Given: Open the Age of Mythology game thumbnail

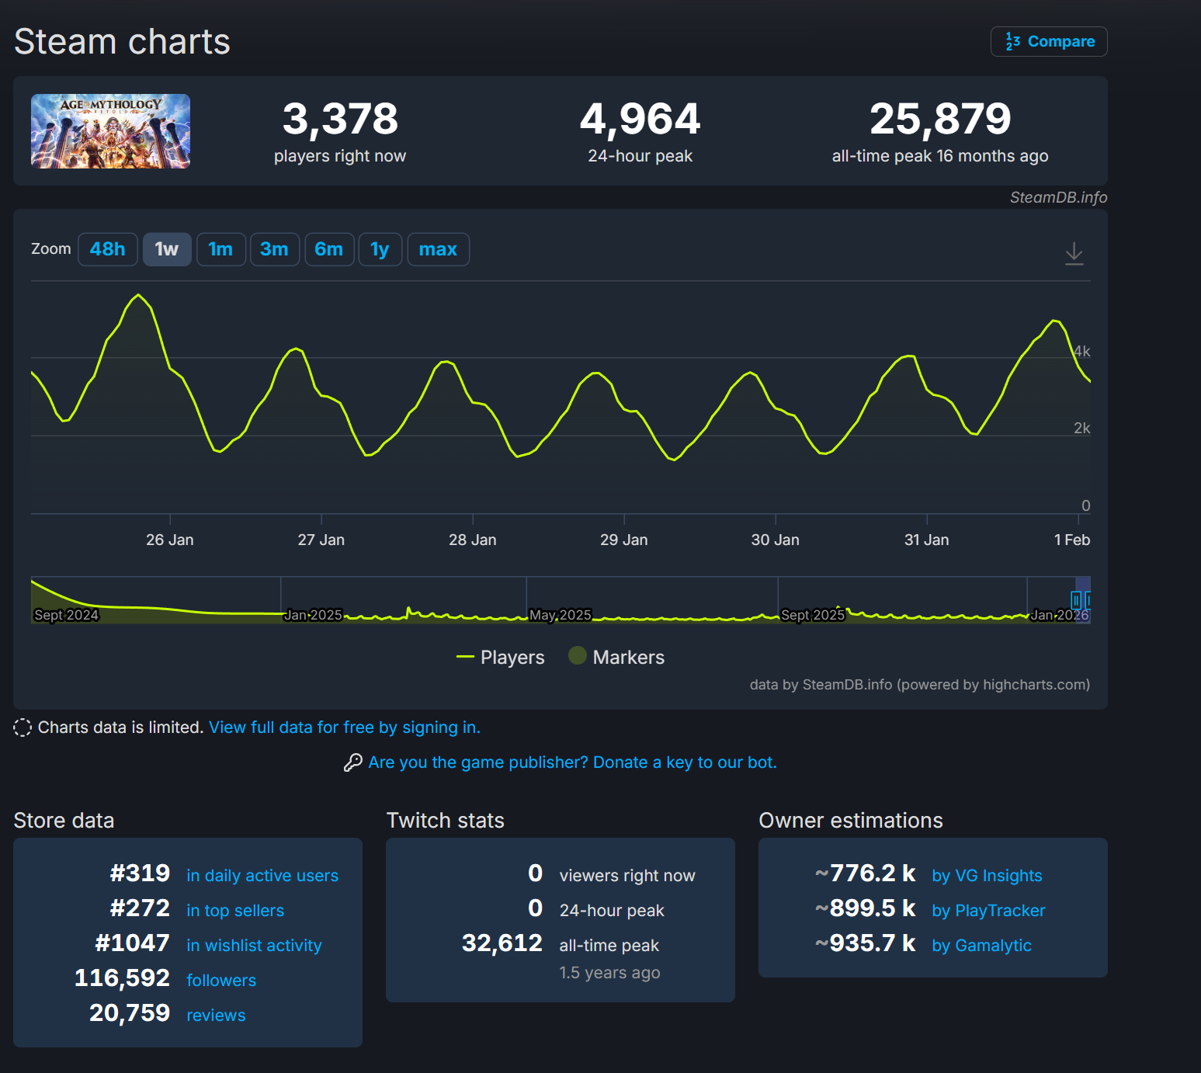Looking at the screenshot, I should pyautogui.click(x=110, y=131).
